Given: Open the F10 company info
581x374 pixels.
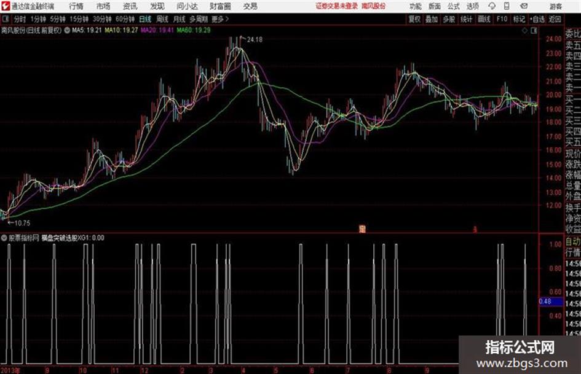Looking at the screenshot, I should pos(502,19).
